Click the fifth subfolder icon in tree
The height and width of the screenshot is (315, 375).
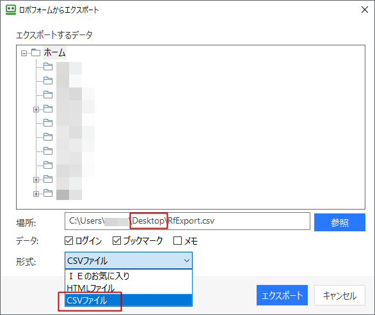(x=48, y=123)
